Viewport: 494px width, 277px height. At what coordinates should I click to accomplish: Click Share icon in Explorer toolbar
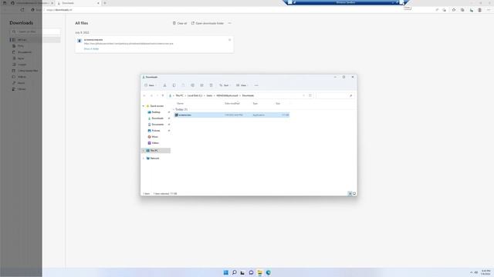[x=201, y=85]
